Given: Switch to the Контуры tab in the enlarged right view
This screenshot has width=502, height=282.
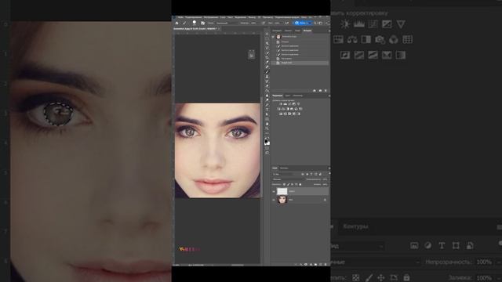Looking at the screenshot, I should [x=355, y=226].
